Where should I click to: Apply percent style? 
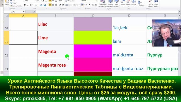click(86, 5)
